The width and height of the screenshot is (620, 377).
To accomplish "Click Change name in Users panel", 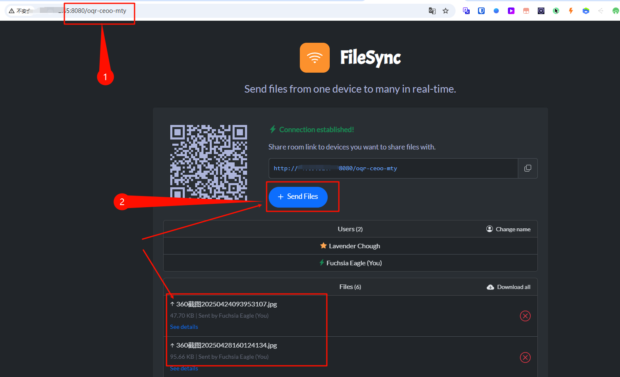I will [x=508, y=229].
